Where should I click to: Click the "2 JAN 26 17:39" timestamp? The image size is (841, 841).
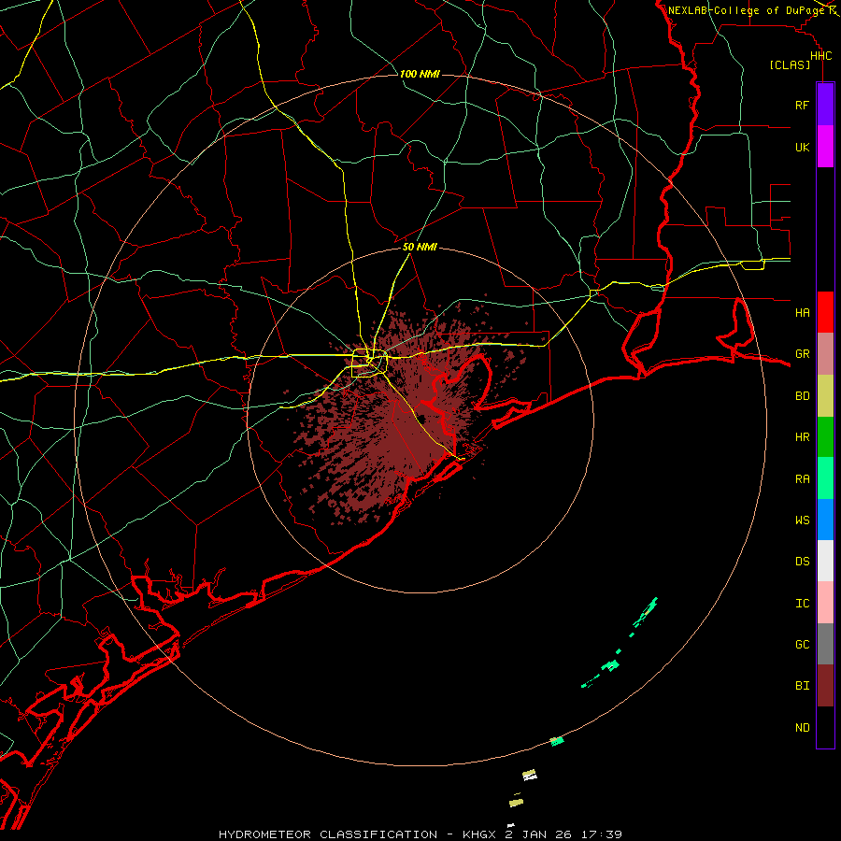click(x=563, y=834)
